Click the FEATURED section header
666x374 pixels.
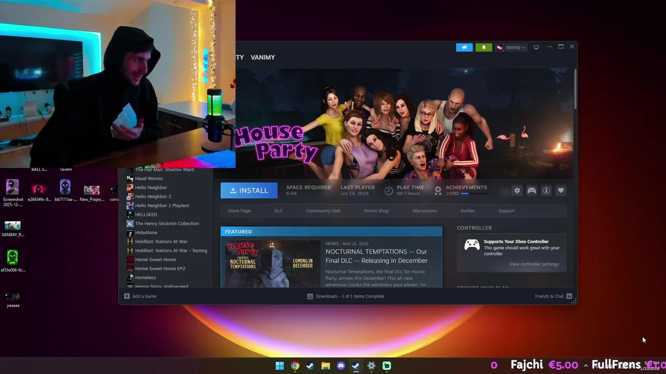[x=331, y=232]
